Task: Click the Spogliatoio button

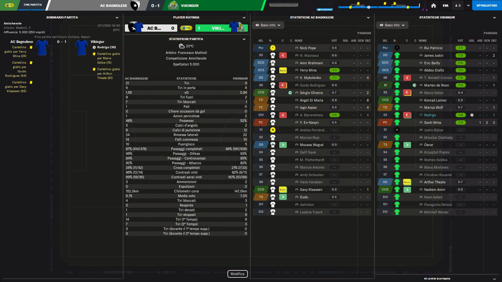Action: pos(487,5)
